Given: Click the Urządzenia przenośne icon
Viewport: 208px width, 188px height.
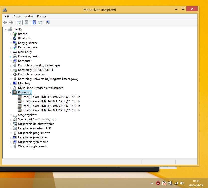Looking at the screenshot, I should click(x=15, y=137).
